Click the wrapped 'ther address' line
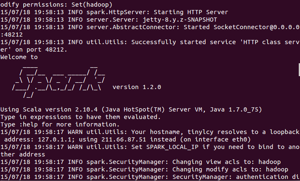Screen dimensions: 300x181 (x=23, y=154)
